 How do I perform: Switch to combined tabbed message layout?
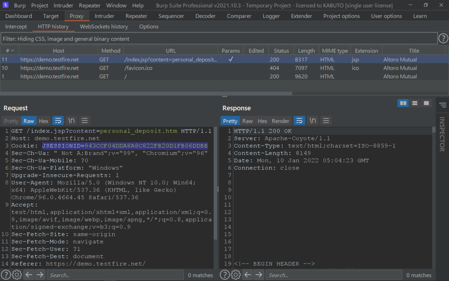(x=426, y=103)
